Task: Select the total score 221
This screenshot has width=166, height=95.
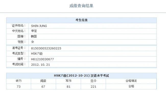Action: click(93, 87)
